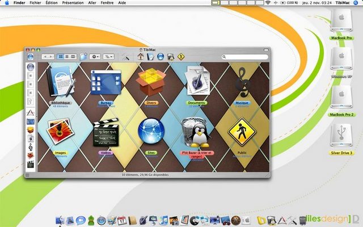Select the USB drive in Finder sidebar
The width and height of the screenshot is (363, 227).
pyautogui.click(x=31, y=101)
